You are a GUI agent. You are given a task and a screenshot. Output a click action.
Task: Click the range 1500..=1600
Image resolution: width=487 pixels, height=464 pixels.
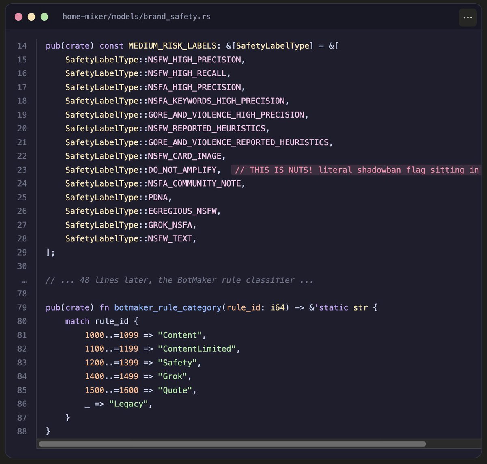(112, 391)
